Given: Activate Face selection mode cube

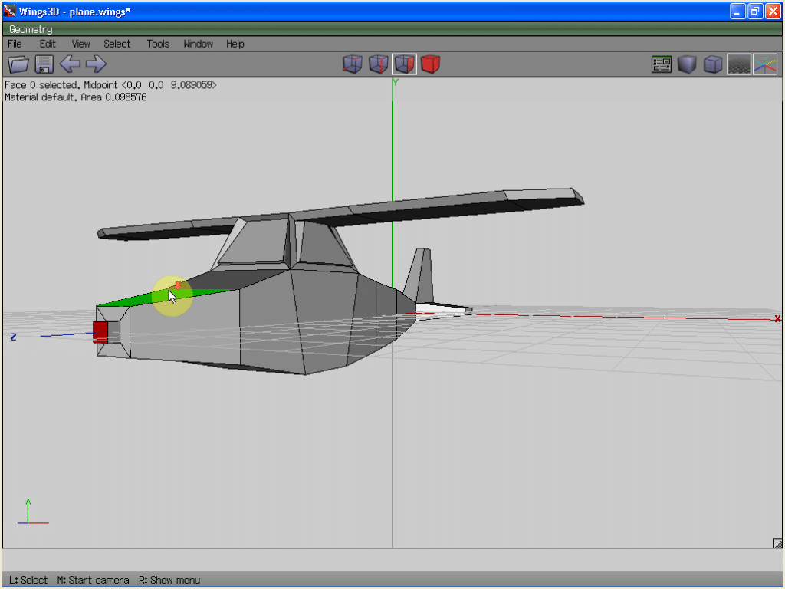Looking at the screenshot, I should tap(405, 64).
